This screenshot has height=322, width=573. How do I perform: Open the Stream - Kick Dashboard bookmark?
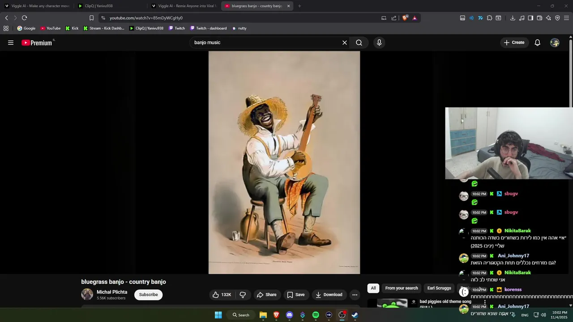pos(104,28)
